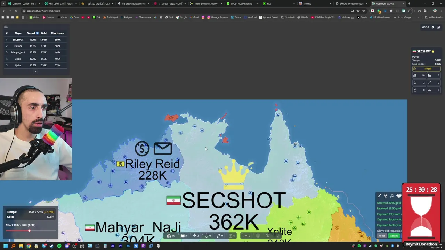Adjust the Attack Ratio slider handle
The width and height of the screenshot is (445, 250).
click(x=29, y=231)
